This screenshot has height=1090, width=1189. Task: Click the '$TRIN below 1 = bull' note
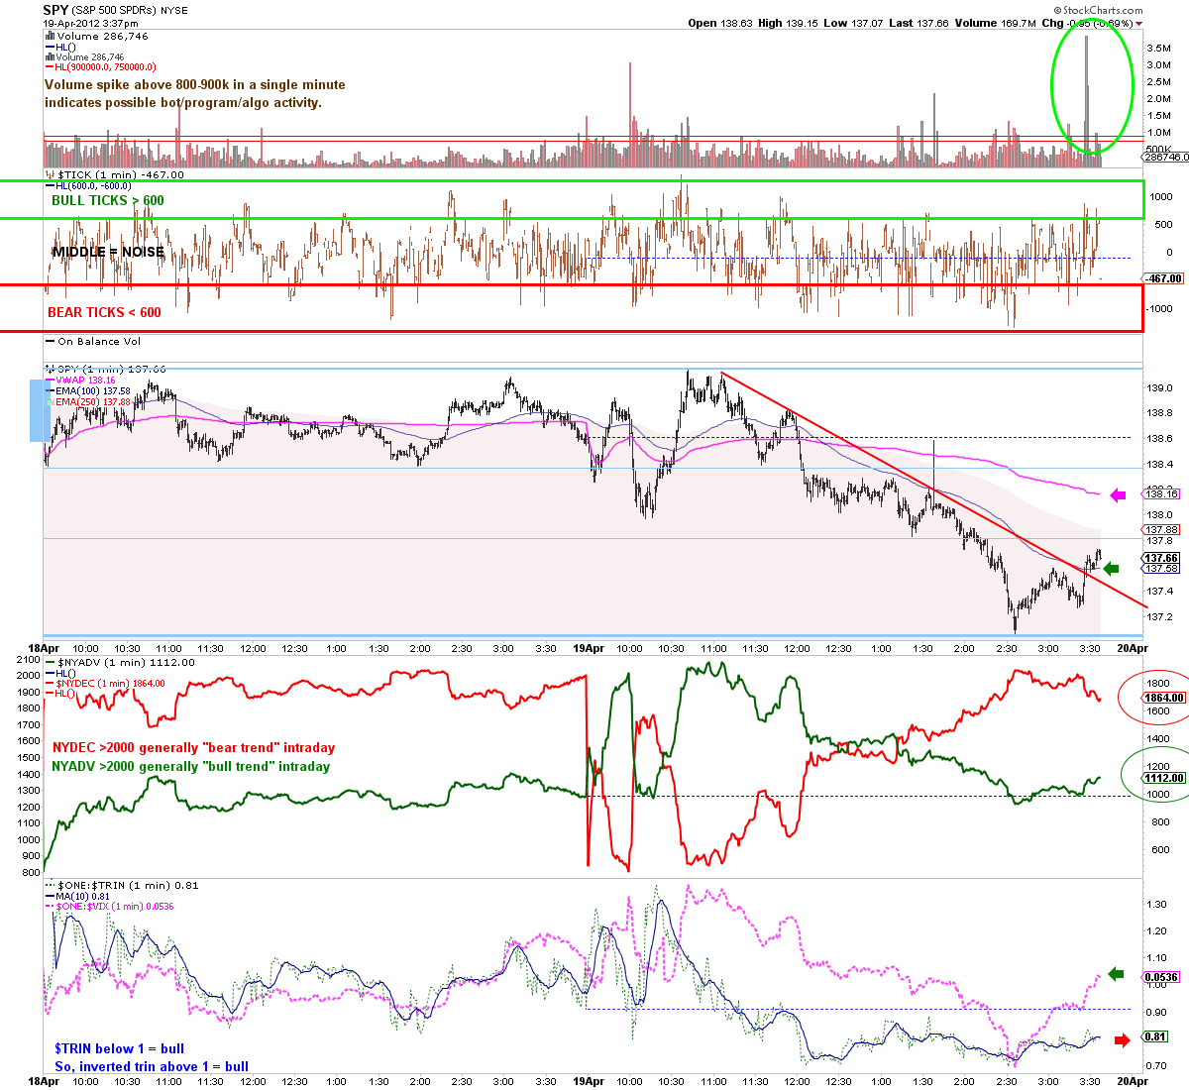[x=119, y=1048]
